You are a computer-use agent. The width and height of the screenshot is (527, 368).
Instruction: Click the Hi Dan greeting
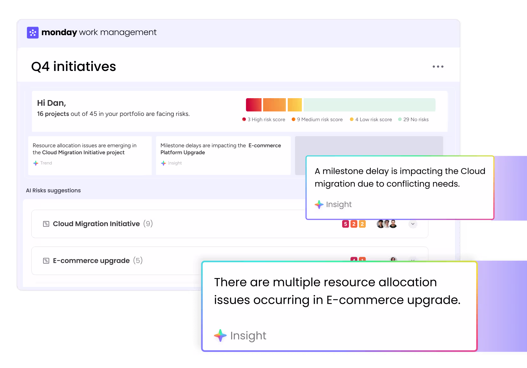51,103
